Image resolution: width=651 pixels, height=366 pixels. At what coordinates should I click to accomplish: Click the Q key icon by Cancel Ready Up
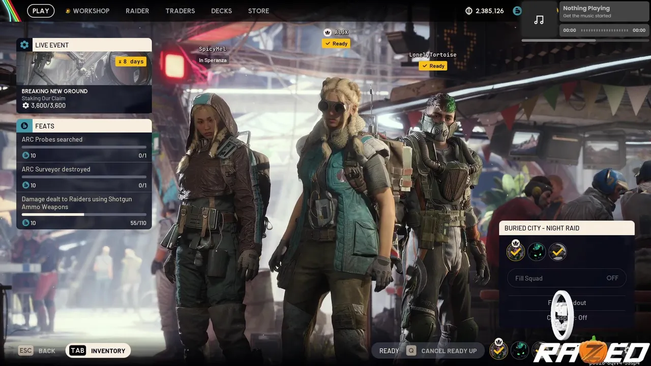point(411,351)
